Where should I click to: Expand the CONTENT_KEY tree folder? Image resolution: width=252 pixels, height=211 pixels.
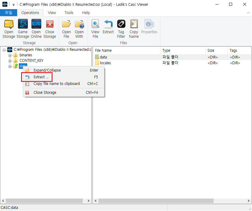tap(10, 61)
